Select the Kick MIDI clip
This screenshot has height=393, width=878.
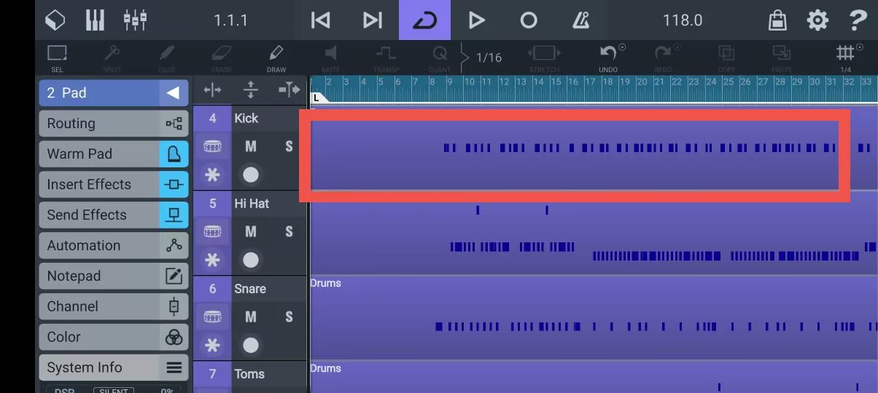[594, 148]
